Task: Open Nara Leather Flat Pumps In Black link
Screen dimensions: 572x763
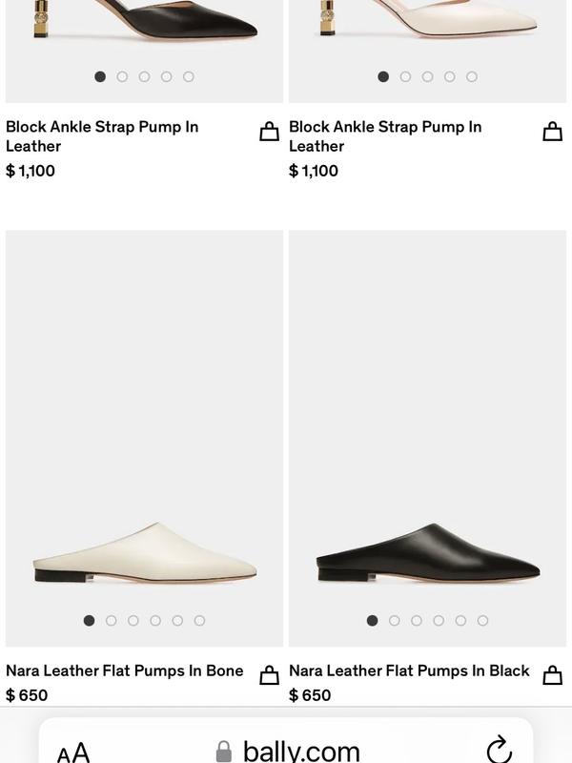Action: pos(409,670)
